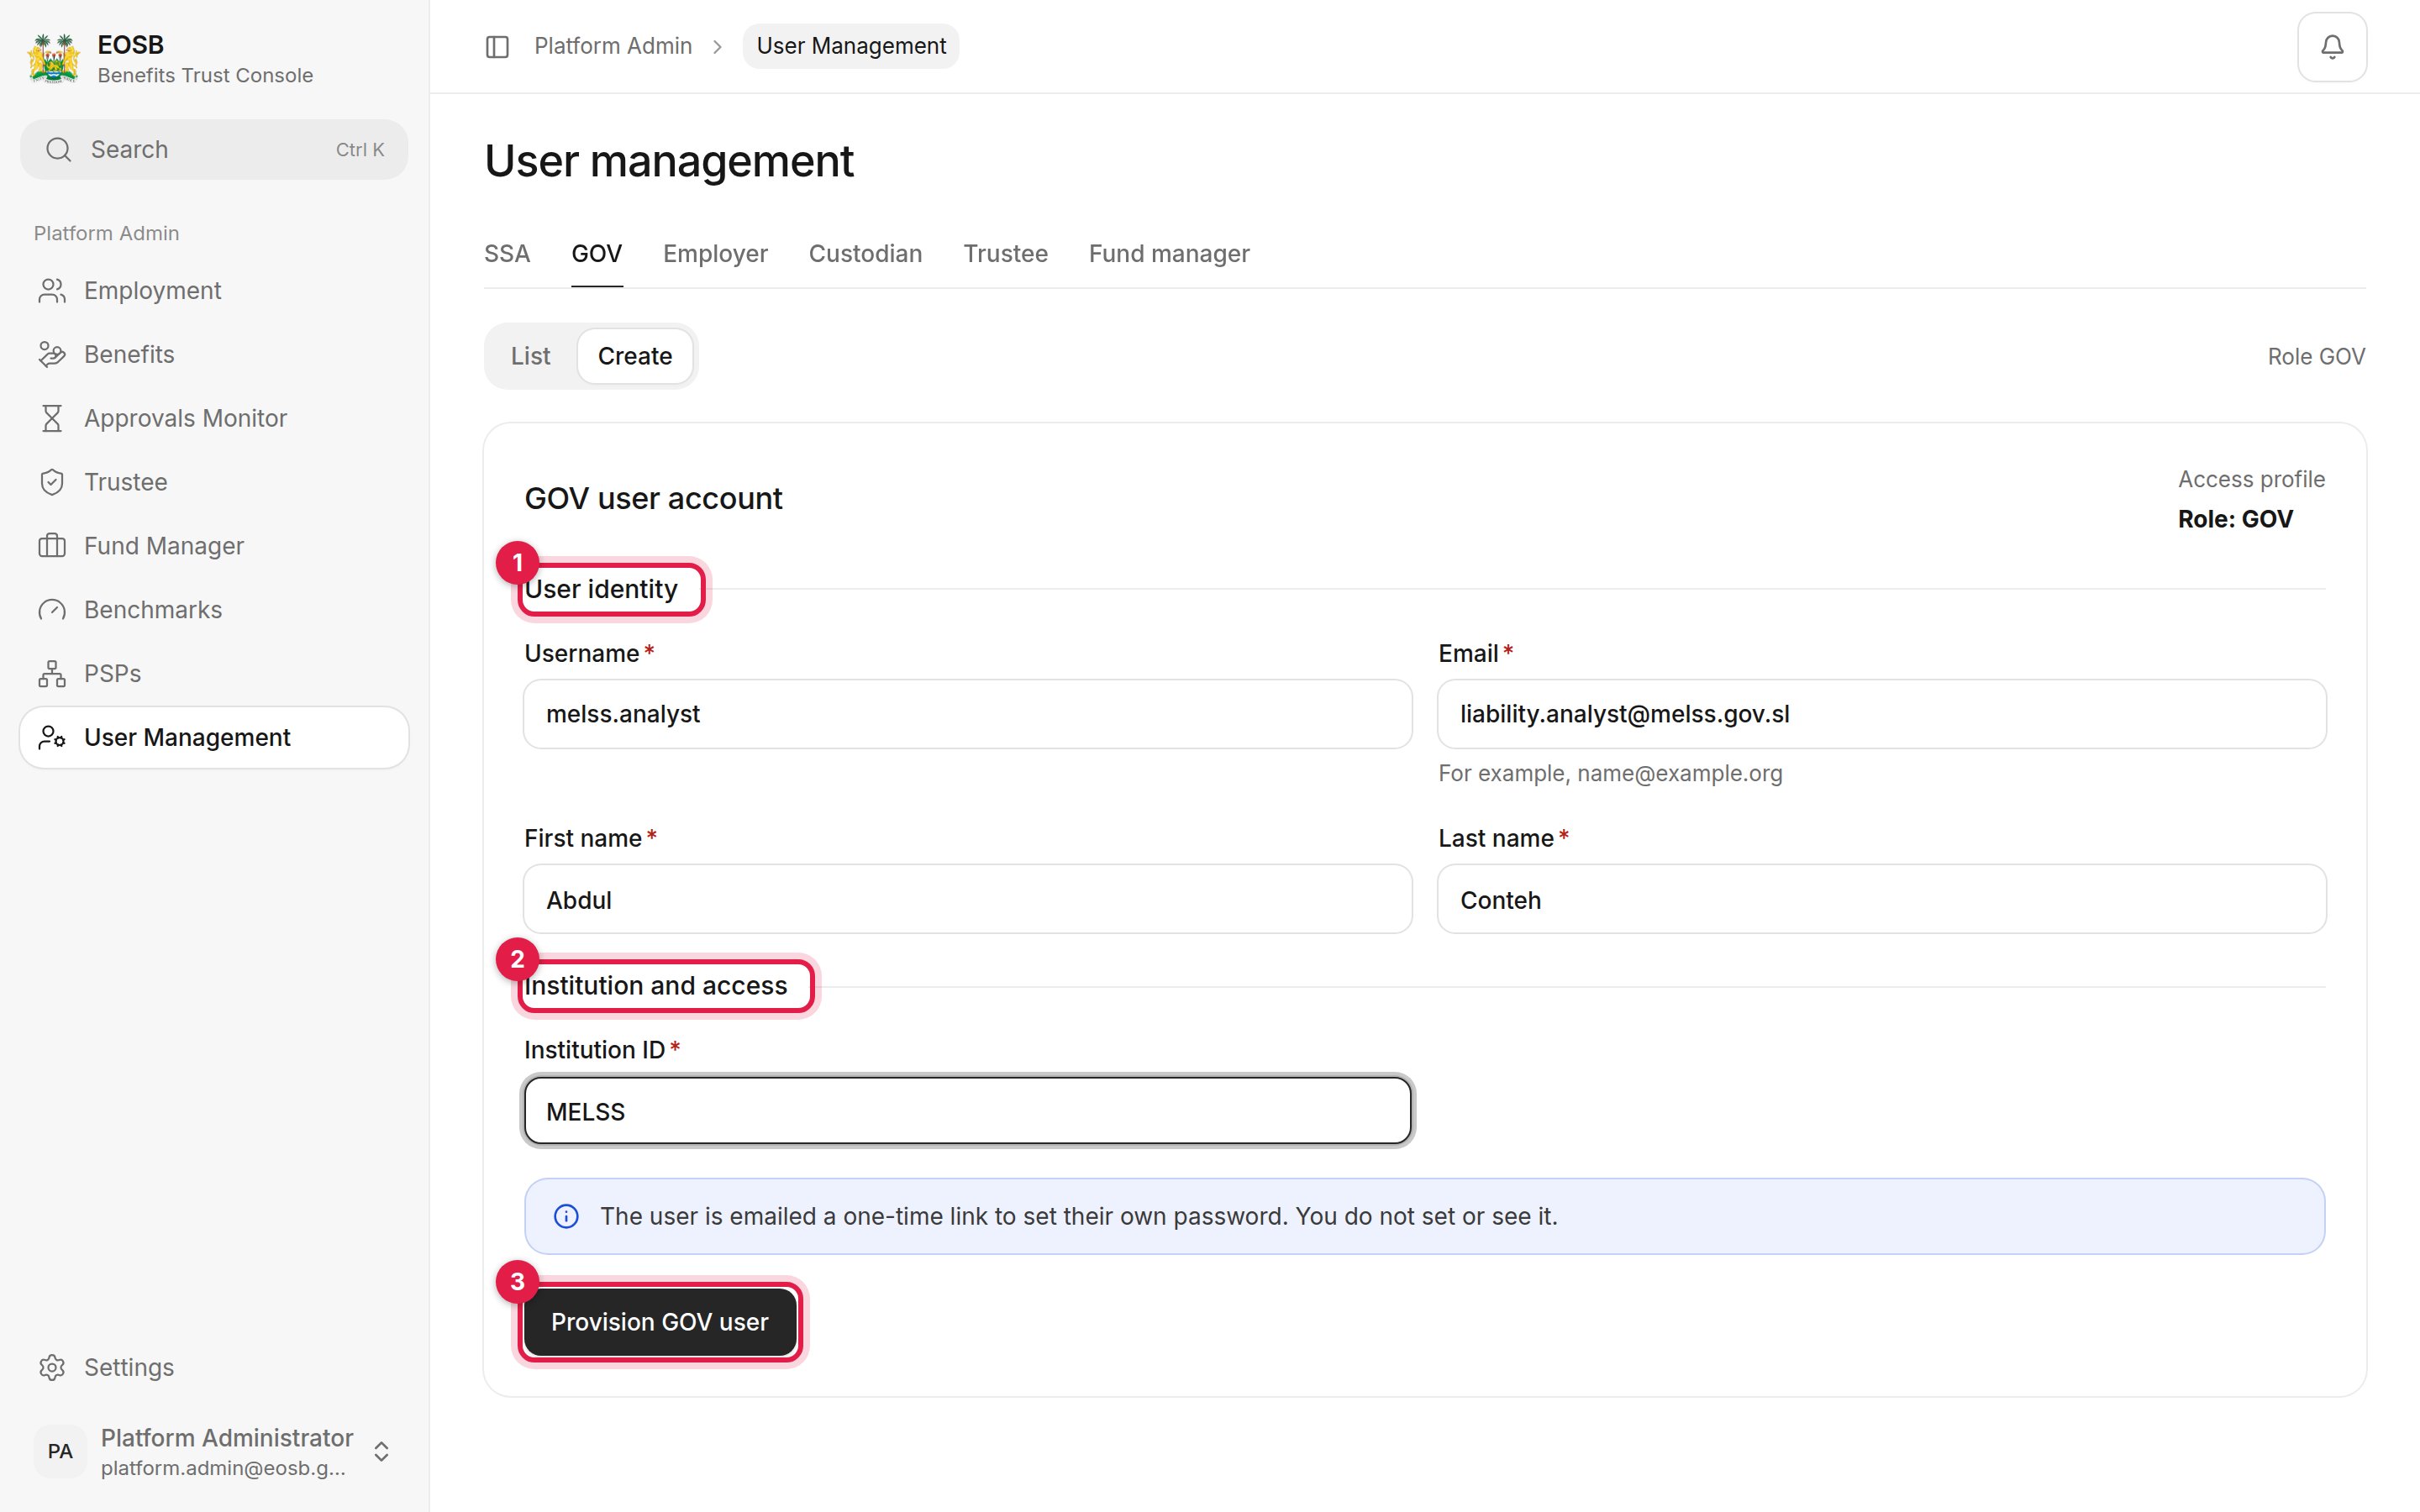Open Trustee in the sidebar

pyautogui.click(x=214, y=482)
